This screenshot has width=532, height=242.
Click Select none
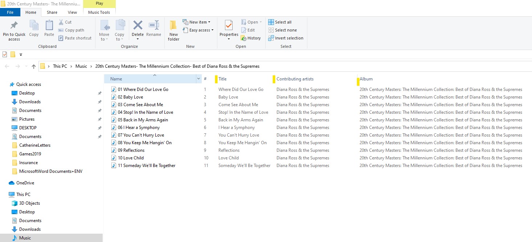282,30
